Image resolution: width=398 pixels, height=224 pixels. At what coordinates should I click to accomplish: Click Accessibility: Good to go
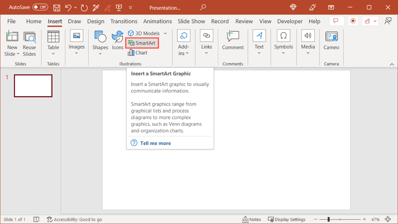(74, 219)
